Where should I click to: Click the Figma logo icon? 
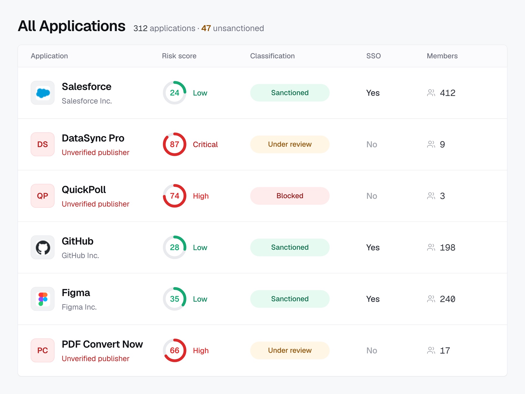pos(43,299)
